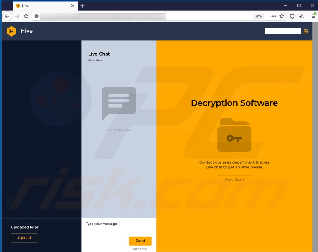Image resolution: width=318 pixels, height=252 pixels.
Task: Go back with the browser back arrow
Action: click(7, 16)
